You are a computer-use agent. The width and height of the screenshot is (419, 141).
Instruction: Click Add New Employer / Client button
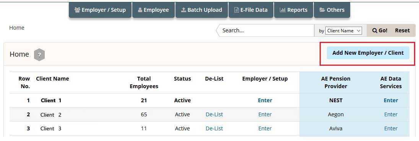pos(368,53)
